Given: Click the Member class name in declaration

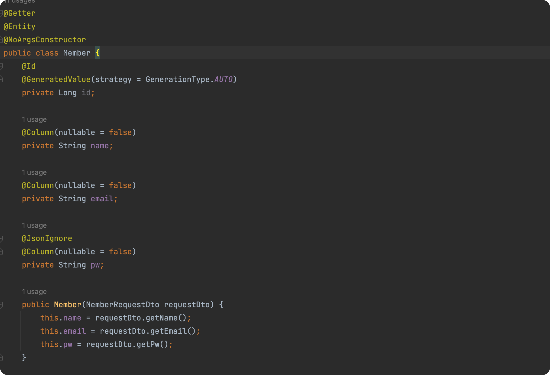Looking at the screenshot, I should (x=77, y=53).
